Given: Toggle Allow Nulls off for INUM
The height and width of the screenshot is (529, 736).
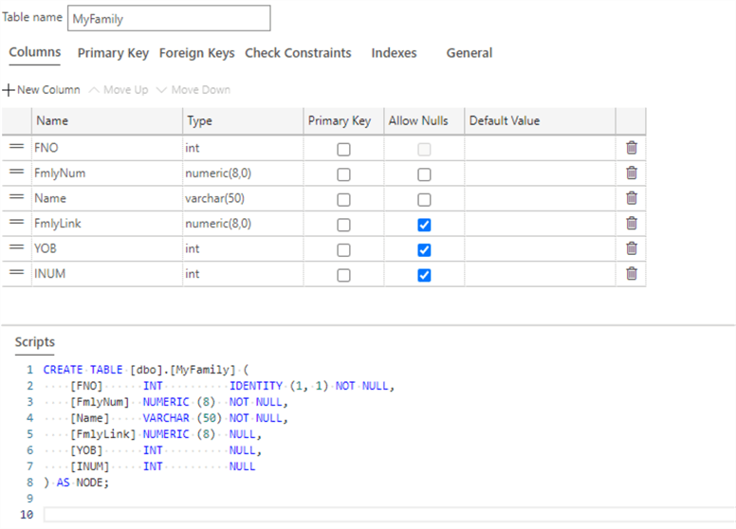Looking at the screenshot, I should 424,275.
